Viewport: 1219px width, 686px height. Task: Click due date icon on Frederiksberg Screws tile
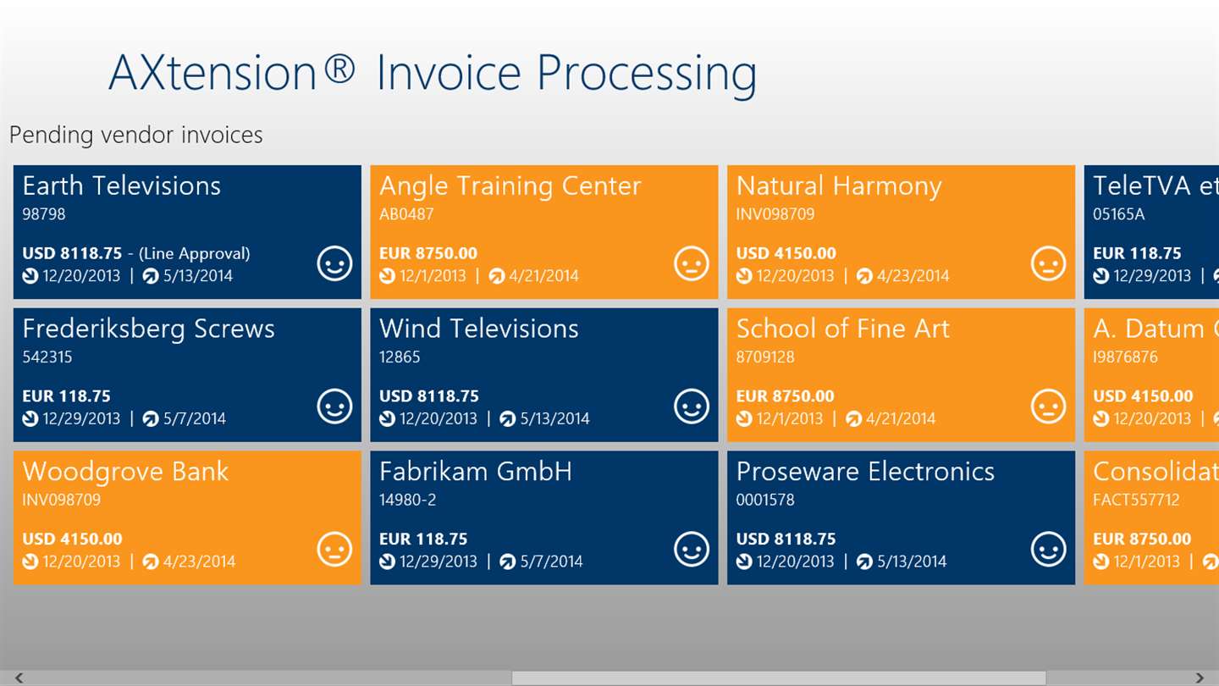(x=151, y=418)
